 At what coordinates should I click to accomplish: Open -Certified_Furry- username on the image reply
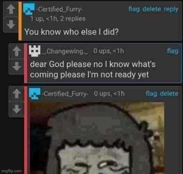(x=65, y=94)
